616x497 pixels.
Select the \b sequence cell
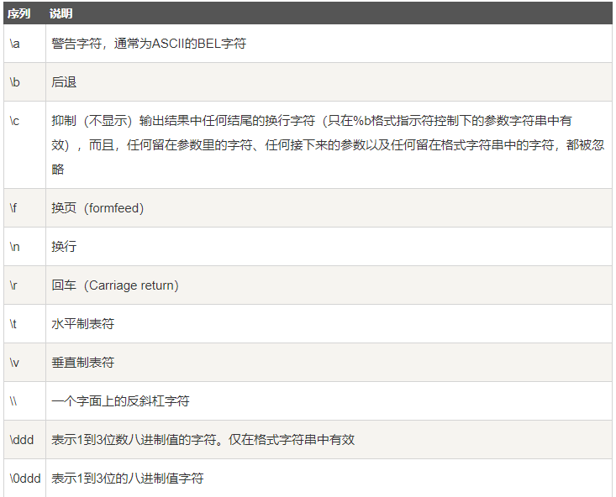24,81
